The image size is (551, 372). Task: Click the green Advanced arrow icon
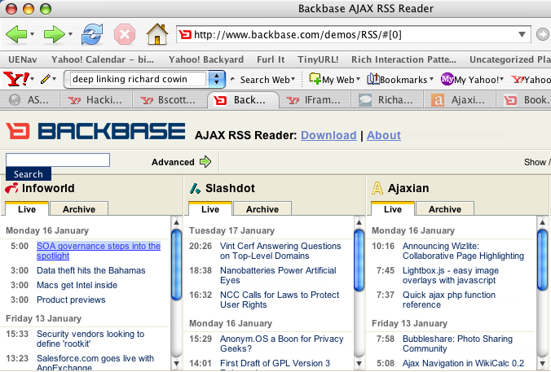(205, 162)
